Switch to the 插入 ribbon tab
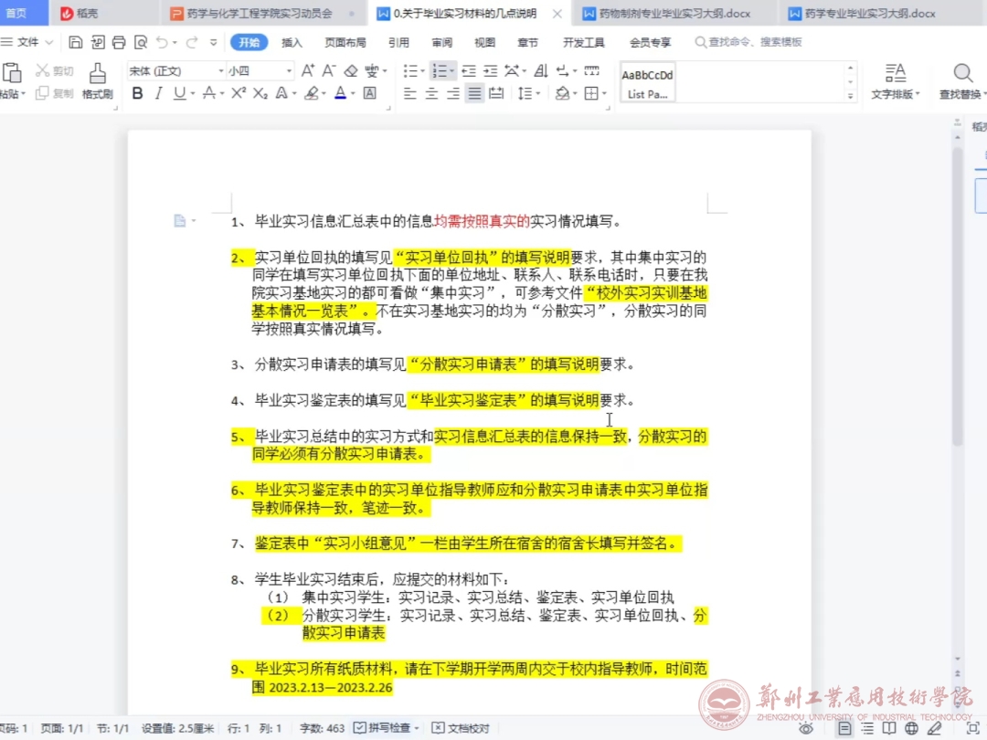The height and width of the screenshot is (740, 987). pos(292,42)
